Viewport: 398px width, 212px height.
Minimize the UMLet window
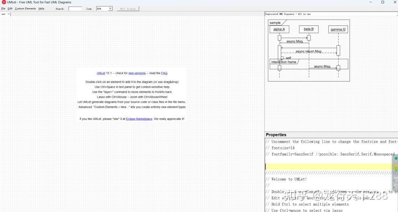371,2
